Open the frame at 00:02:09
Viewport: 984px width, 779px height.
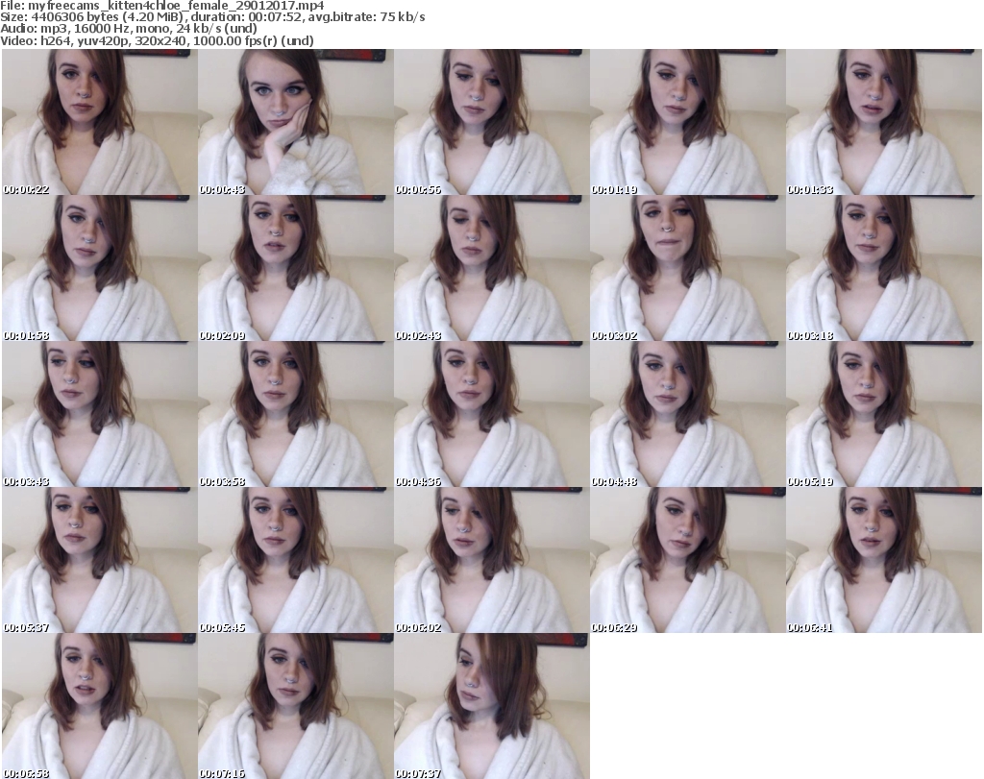click(x=296, y=268)
